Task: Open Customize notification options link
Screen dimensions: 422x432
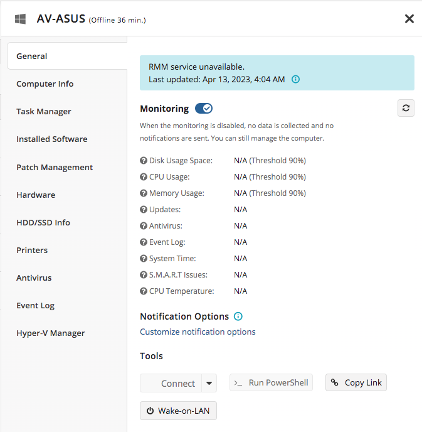Action: (198, 332)
